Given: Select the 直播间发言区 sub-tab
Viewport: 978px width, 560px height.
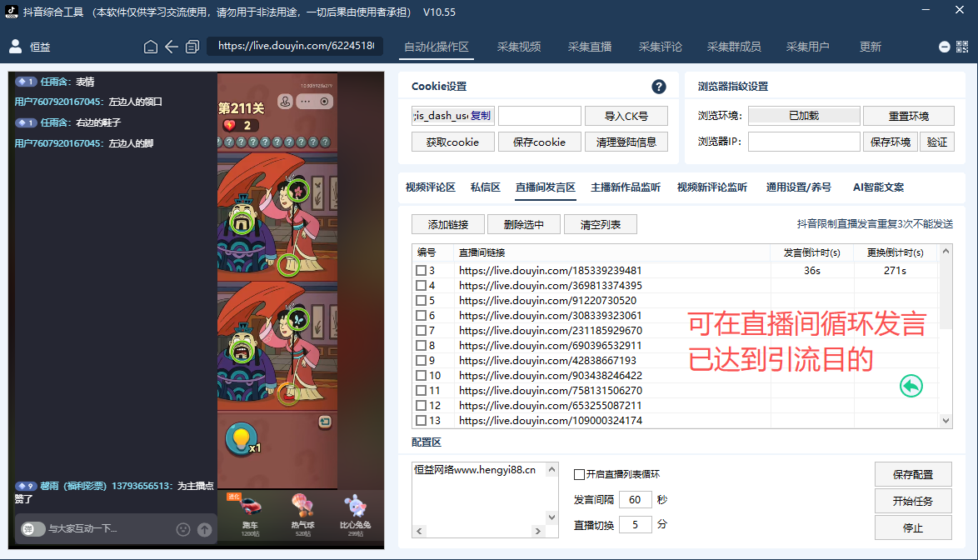Looking at the screenshot, I should [545, 187].
